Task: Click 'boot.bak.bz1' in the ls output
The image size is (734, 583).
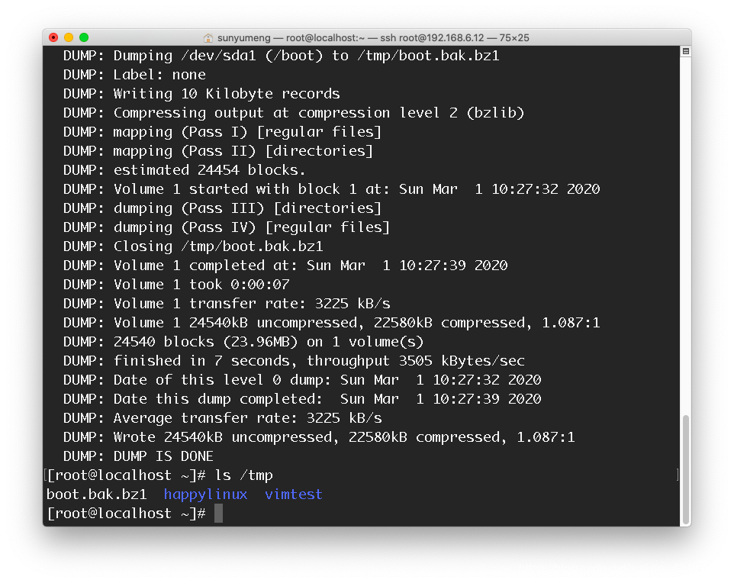Action: 96,494
